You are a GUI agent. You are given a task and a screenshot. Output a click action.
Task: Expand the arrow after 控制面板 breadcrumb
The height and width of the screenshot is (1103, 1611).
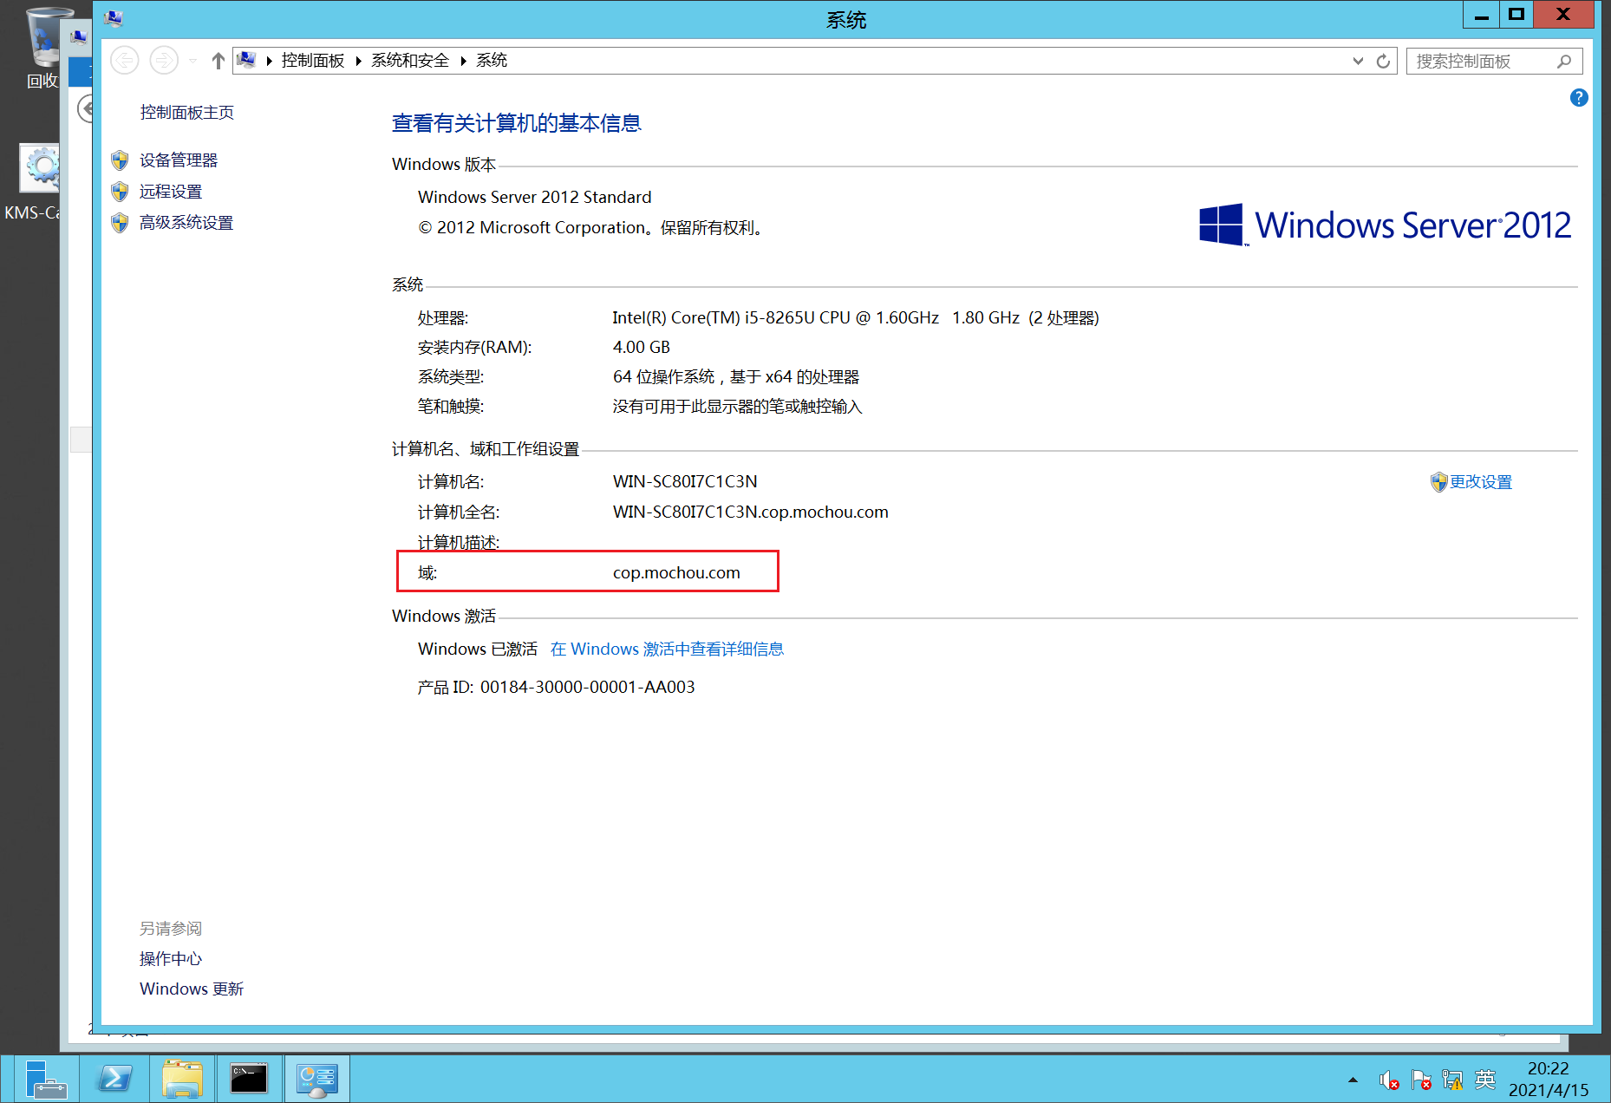click(x=358, y=61)
